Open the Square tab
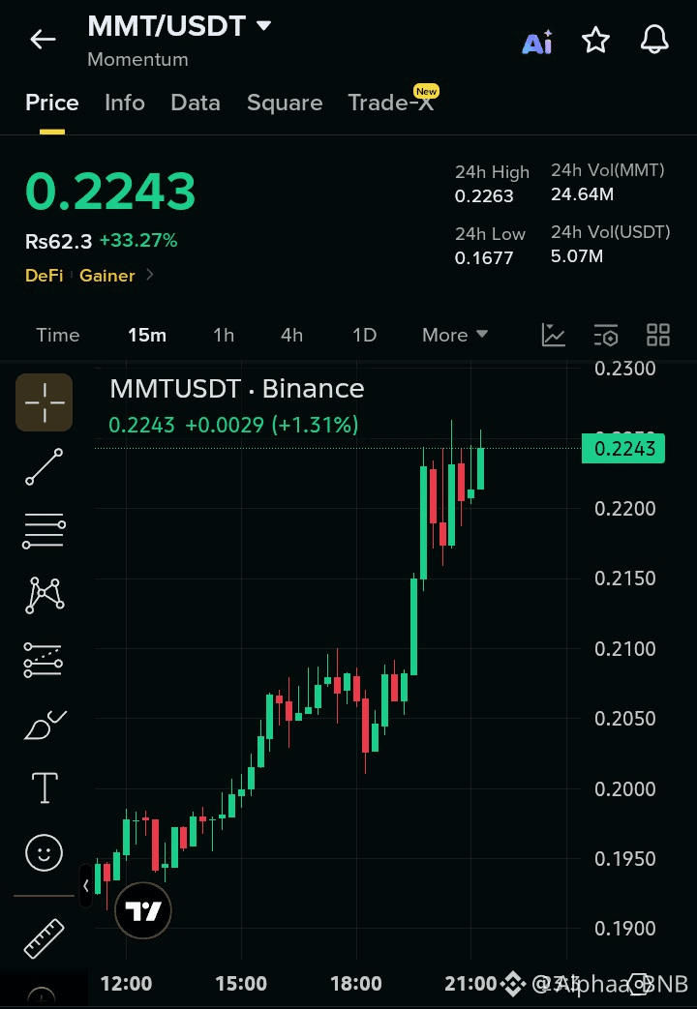 [285, 103]
